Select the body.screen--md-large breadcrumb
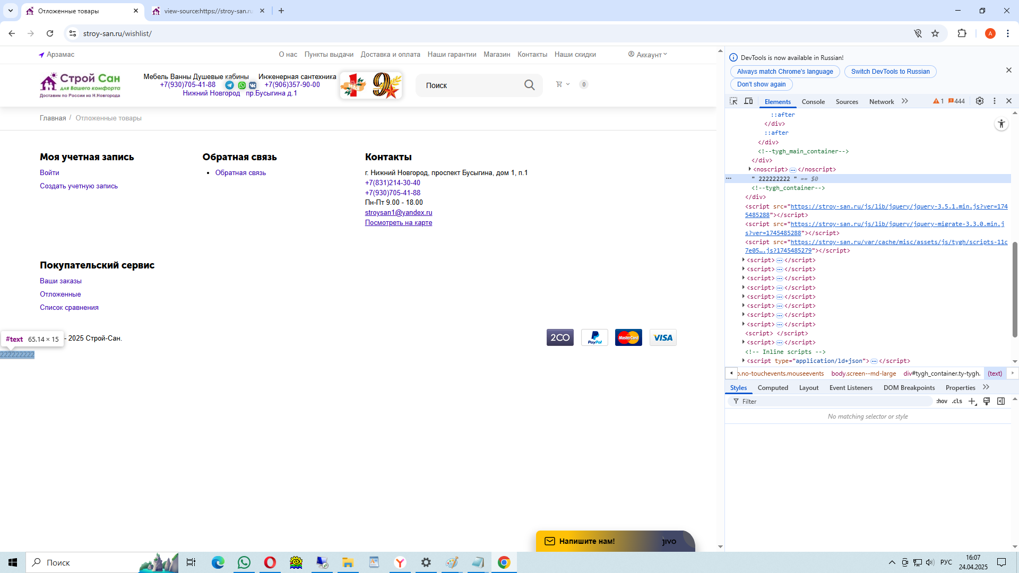Viewport: 1019px width, 573px height. 863,374
